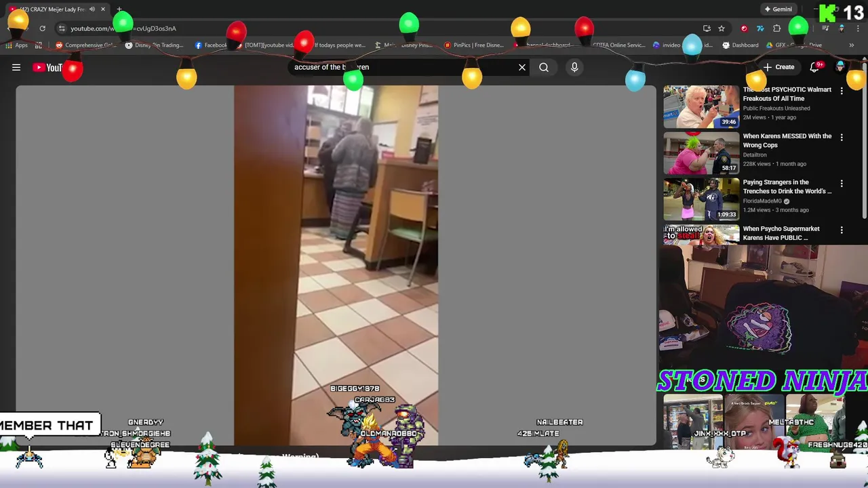Open the Detailtron channel name
Viewport: 868px width, 488px height.
(755, 155)
